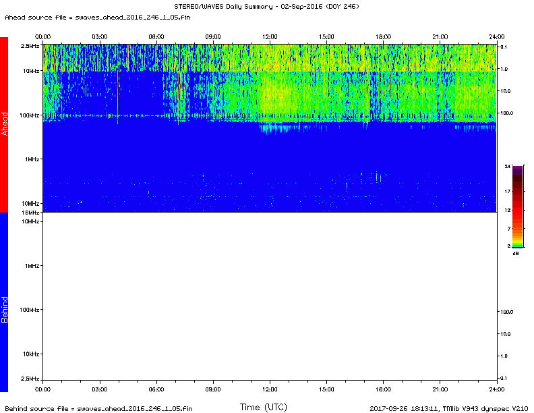Click the 2.5kHz label at top left
The width and height of the screenshot is (534, 413).
[30, 46]
